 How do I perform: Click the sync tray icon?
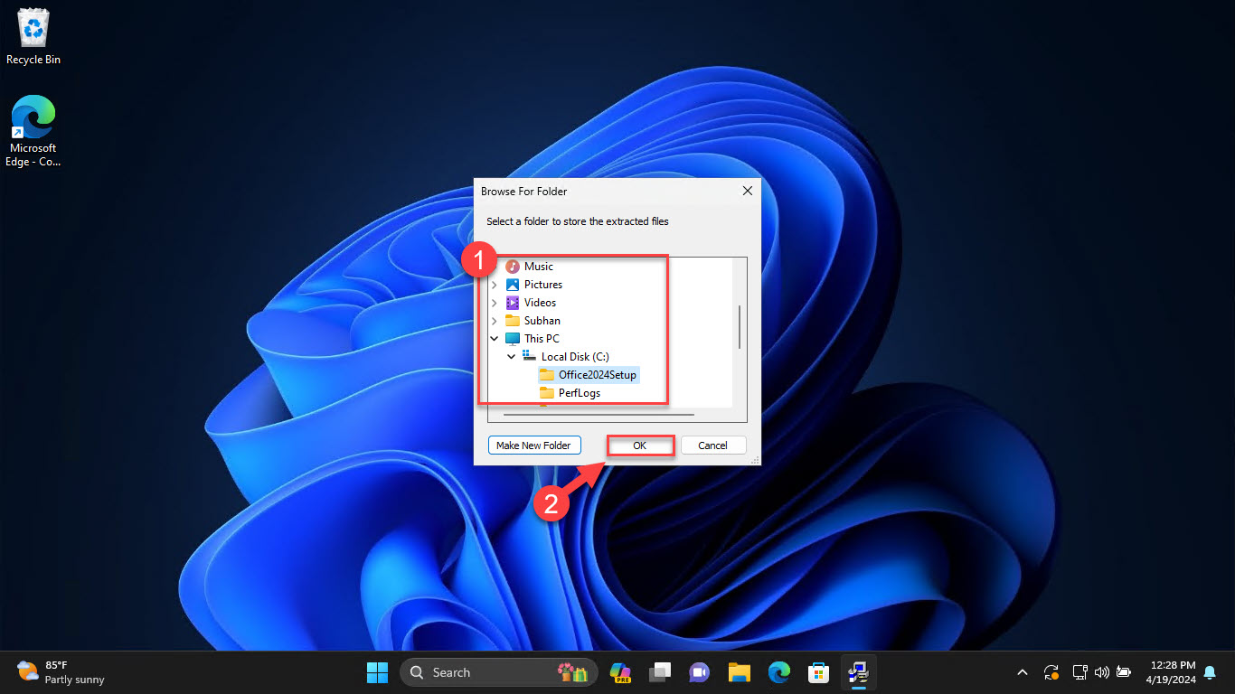[x=1051, y=672]
